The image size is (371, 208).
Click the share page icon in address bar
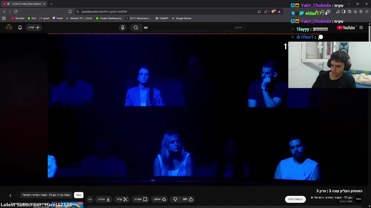tap(266, 12)
